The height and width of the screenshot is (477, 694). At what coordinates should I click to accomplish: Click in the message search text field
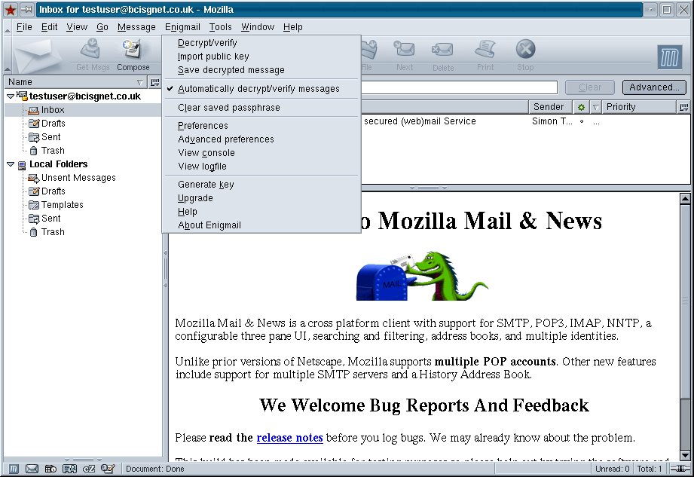point(459,87)
